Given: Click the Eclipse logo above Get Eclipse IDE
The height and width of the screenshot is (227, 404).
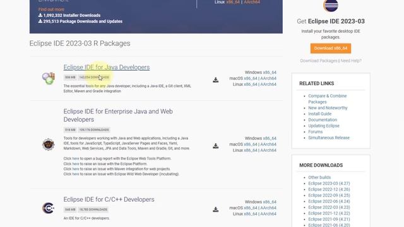Looking at the screenshot, I should [x=331, y=6].
